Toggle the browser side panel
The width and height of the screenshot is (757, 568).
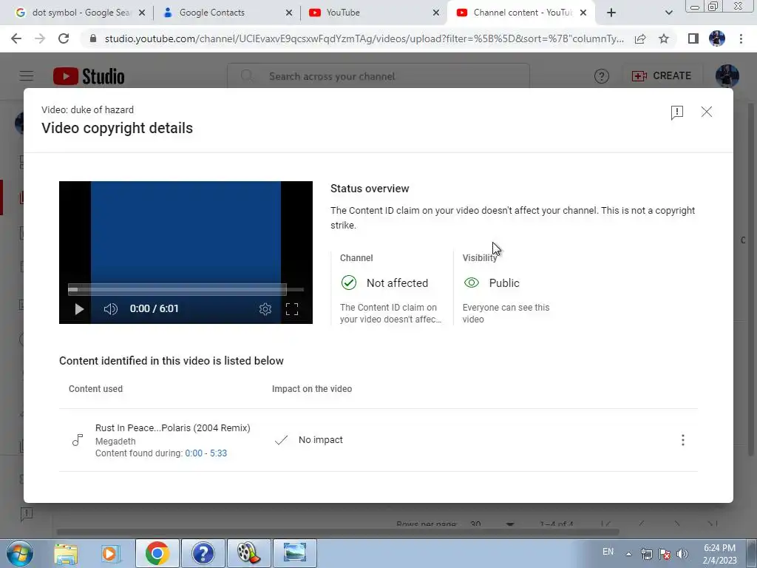coord(693,38)
